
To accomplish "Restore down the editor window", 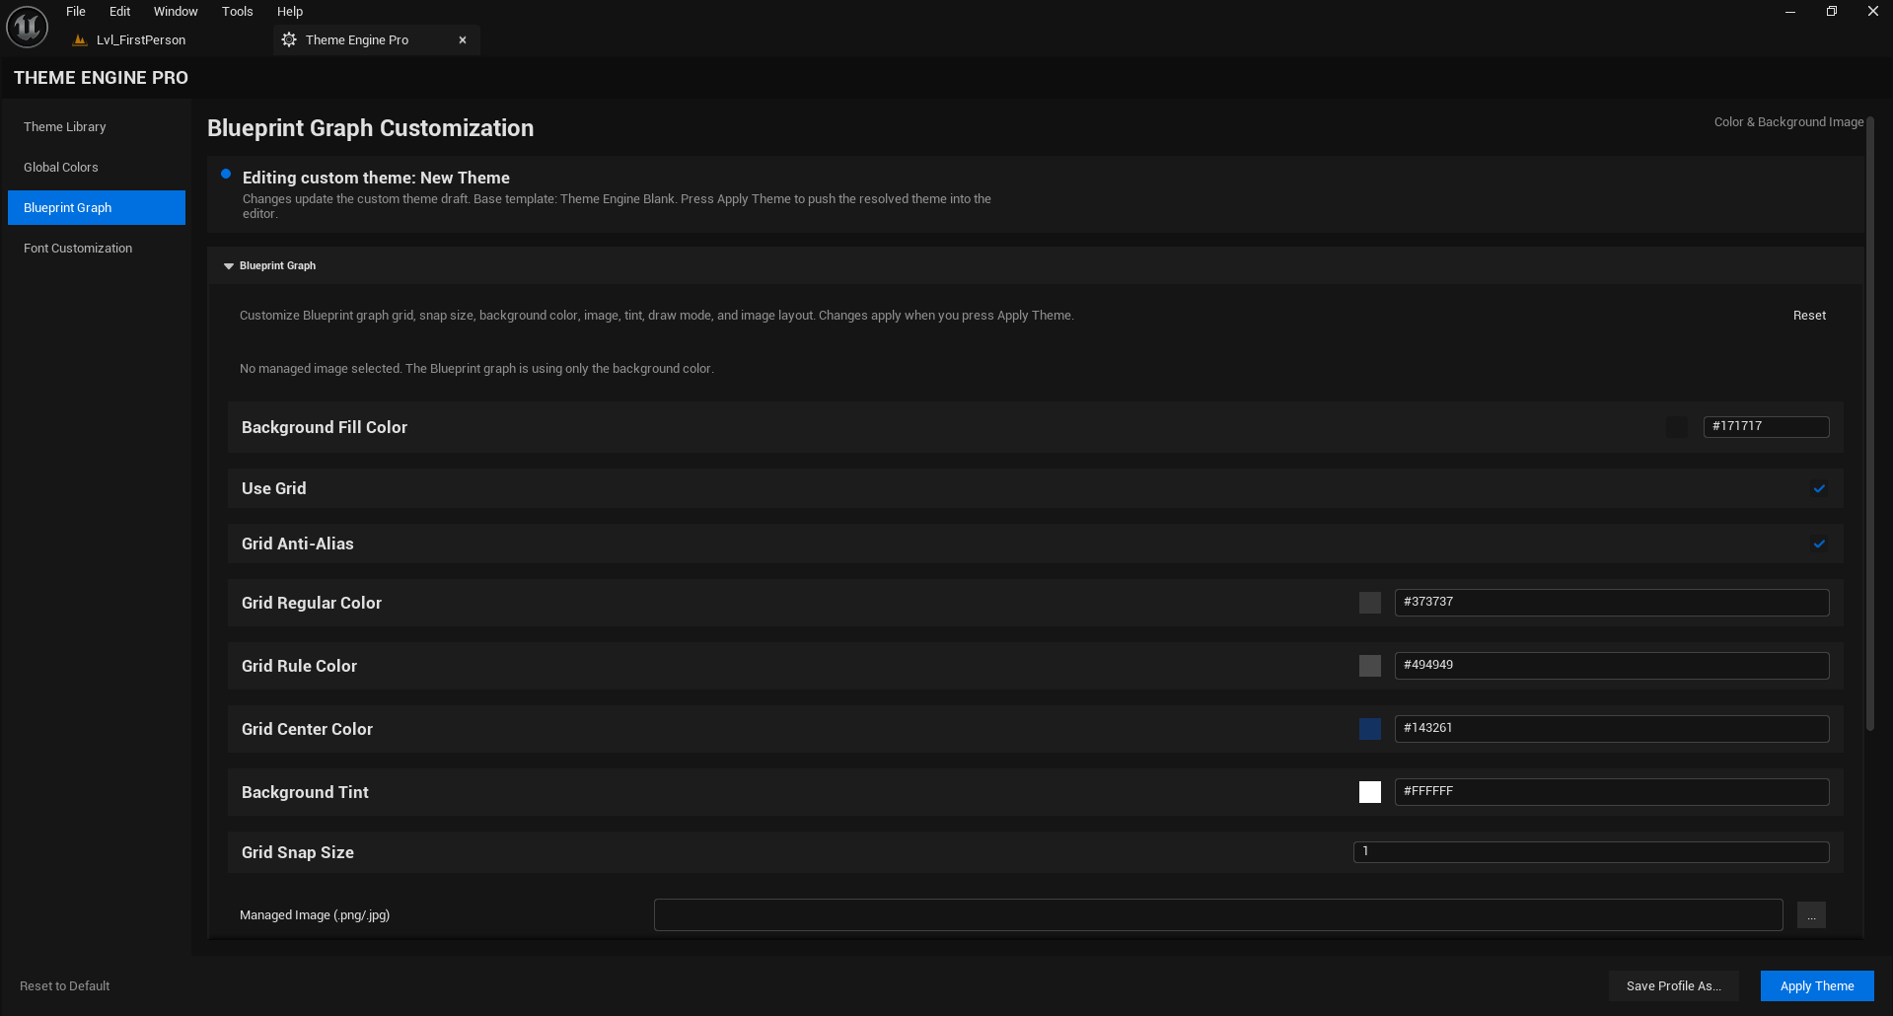I will 1832,12.
